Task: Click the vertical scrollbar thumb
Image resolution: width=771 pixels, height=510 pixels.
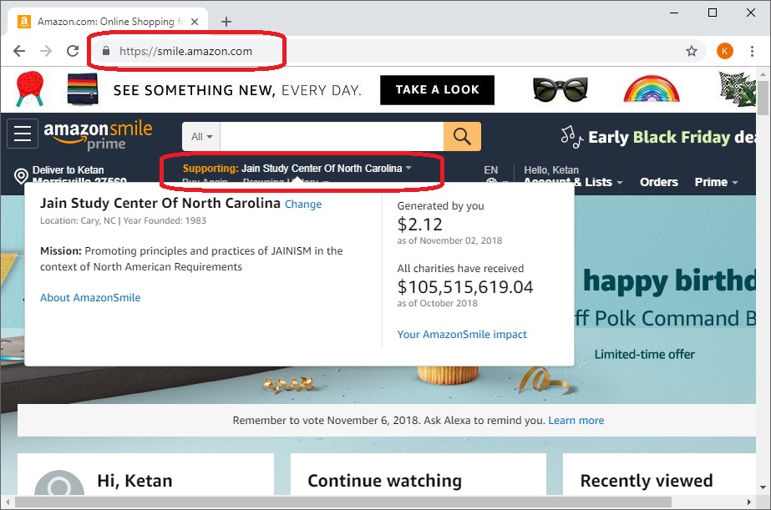Action: pyautogui.click(x=763, y=98)
